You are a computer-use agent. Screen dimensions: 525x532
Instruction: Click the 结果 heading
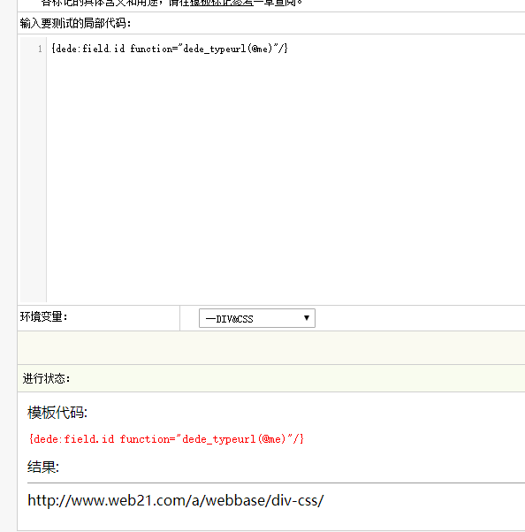43,467
